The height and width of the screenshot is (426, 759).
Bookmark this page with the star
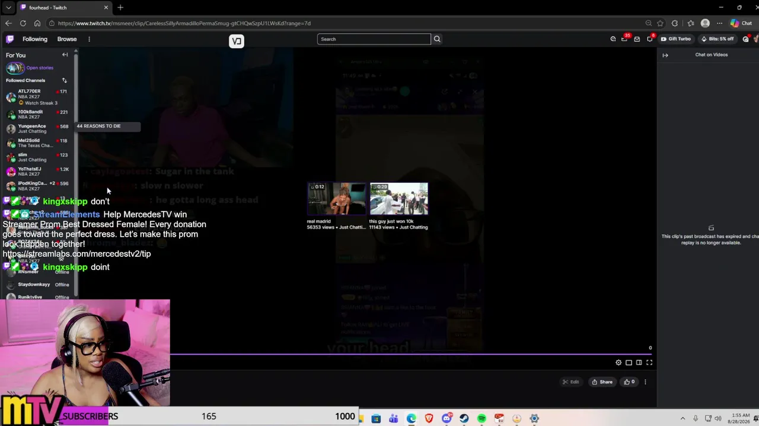click(x=660, y=23)
